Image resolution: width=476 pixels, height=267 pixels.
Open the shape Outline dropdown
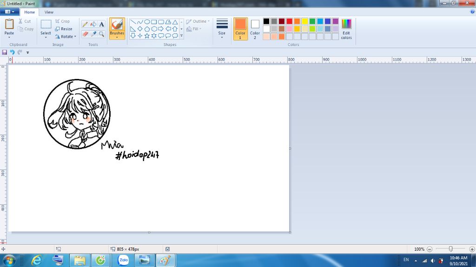click(198, 21)
